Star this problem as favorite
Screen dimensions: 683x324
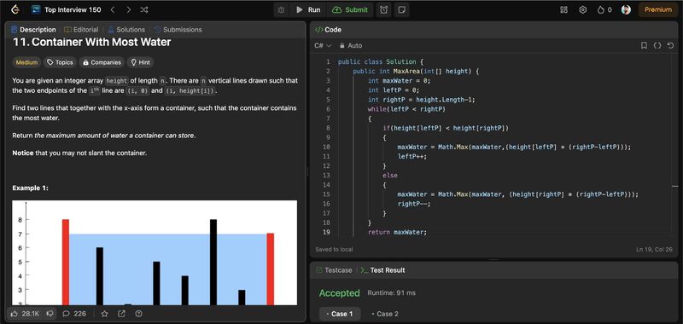104,314
